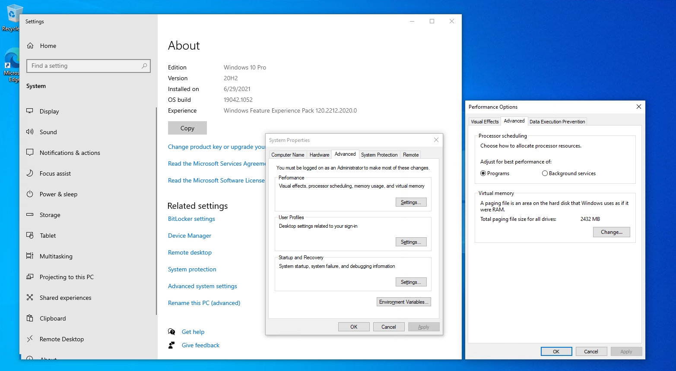Click the Find a setting search field

click(x=84, y=66)
